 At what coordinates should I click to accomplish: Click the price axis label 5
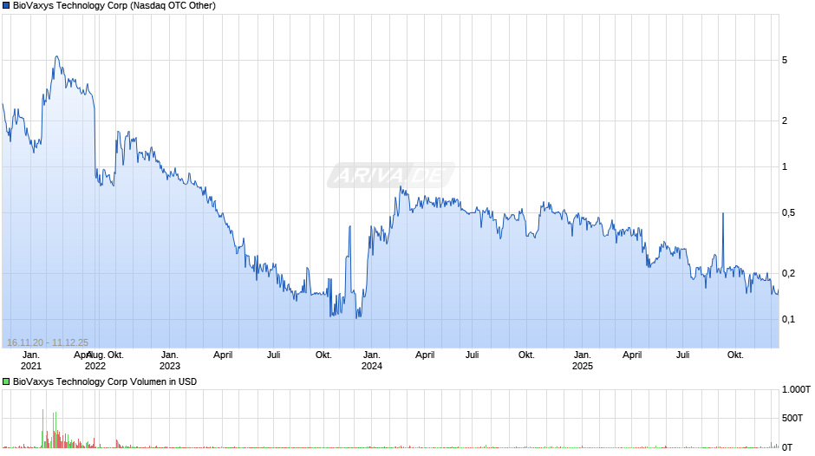(785, 61)
